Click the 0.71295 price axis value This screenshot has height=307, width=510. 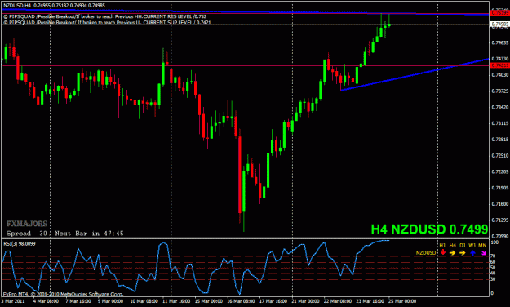coord(500,220)
